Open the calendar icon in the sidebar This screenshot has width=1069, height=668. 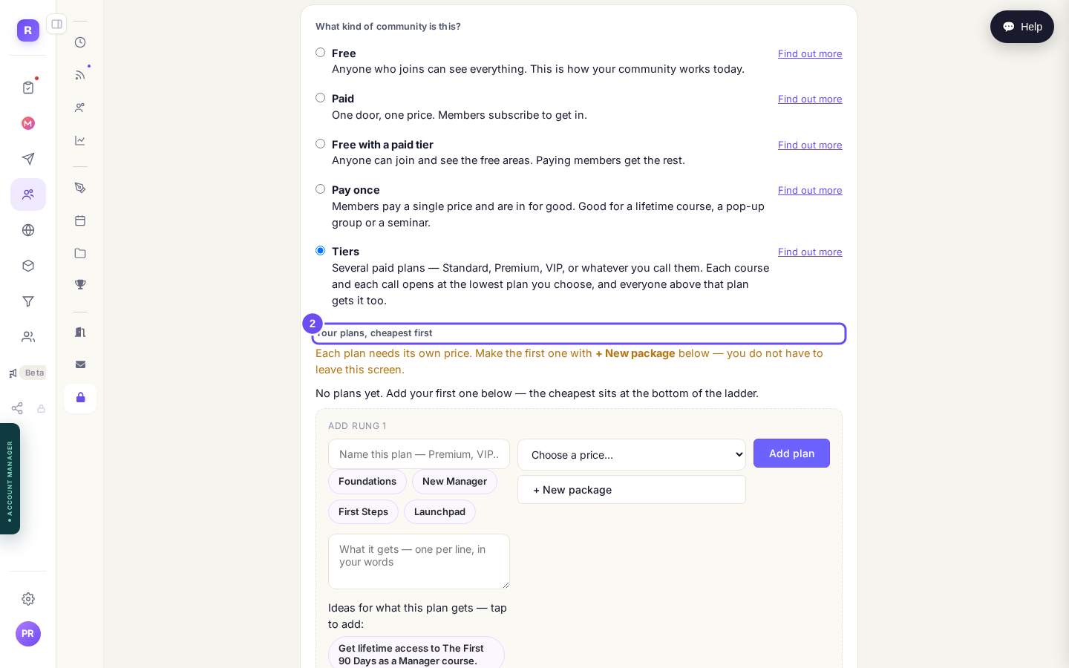(80, 220)
